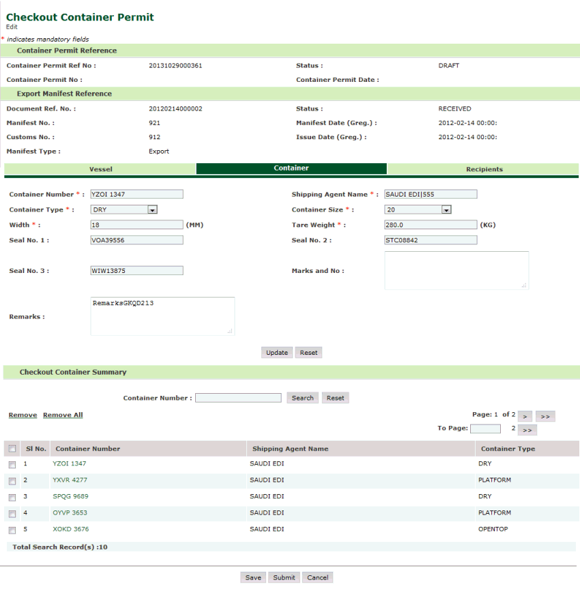
Task: Click Cancel at the bottom of the form
Action: click(317, 577)
